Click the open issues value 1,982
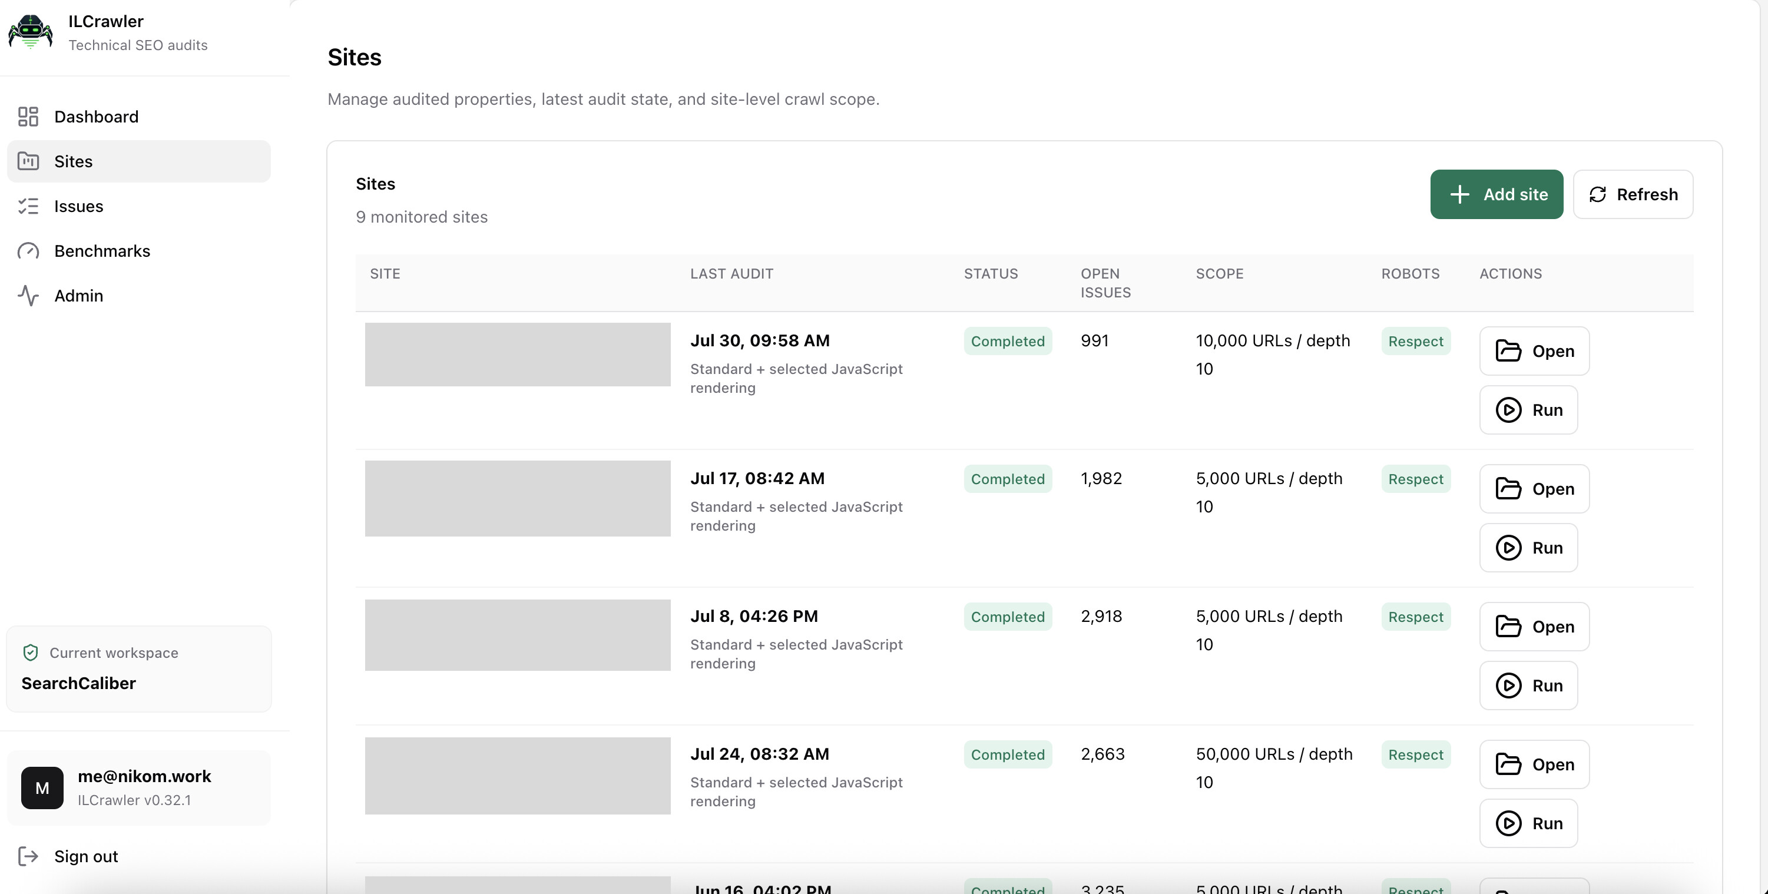Viewport: 1768px width, 894px height. (x=1101, y=479)
